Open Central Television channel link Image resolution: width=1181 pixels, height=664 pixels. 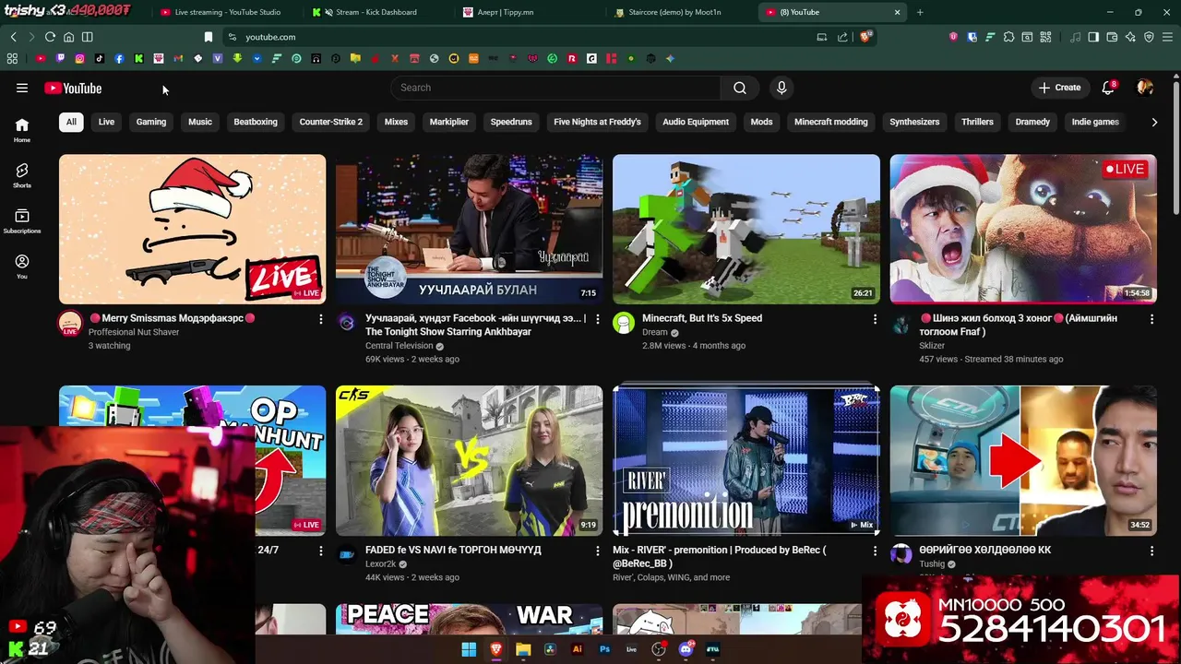[x=400, y=346]
